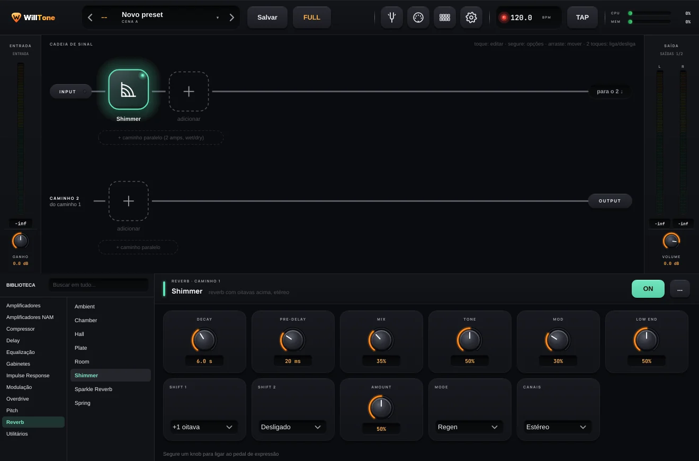This screenshot has width=699, height=461.
Task: Click the Ganho input knob
Action: point(20,242)
